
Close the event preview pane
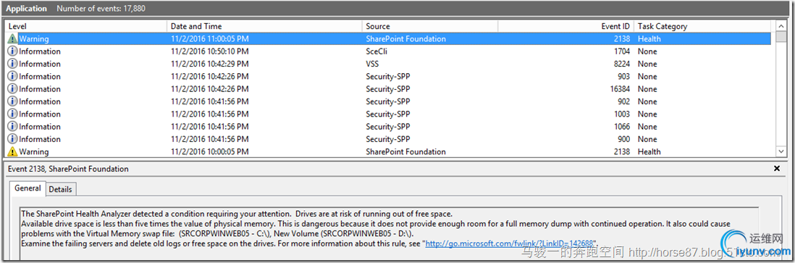point(777,168)
